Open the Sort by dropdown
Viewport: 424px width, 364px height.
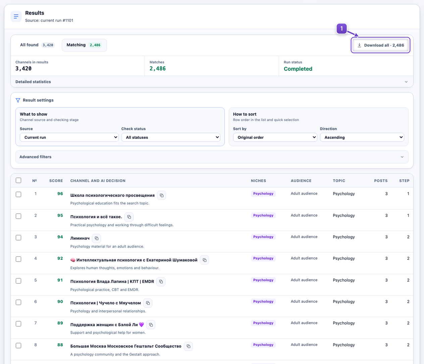275,137
